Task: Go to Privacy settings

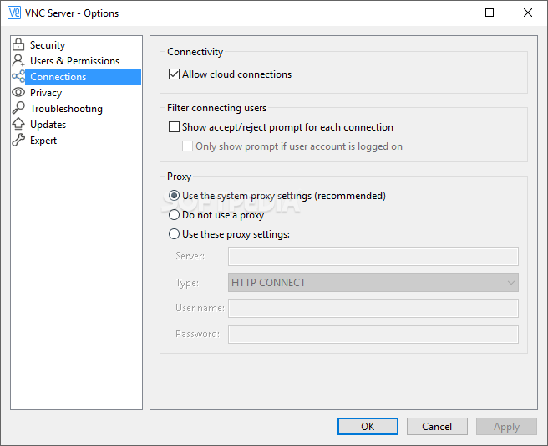Action: coord(46,92)
